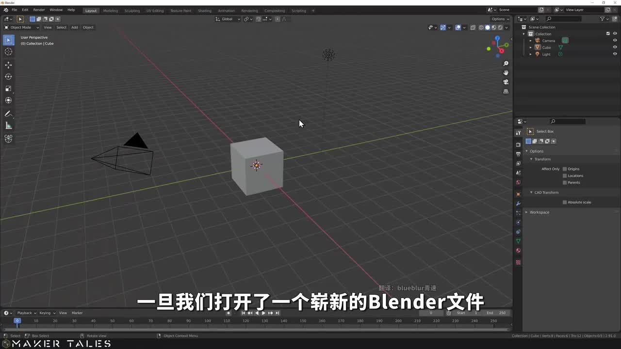The width and height of the screenshot is (621, 349).
Task: Switch perspective/orthographic grid icon
Action: tap(506, 91)
